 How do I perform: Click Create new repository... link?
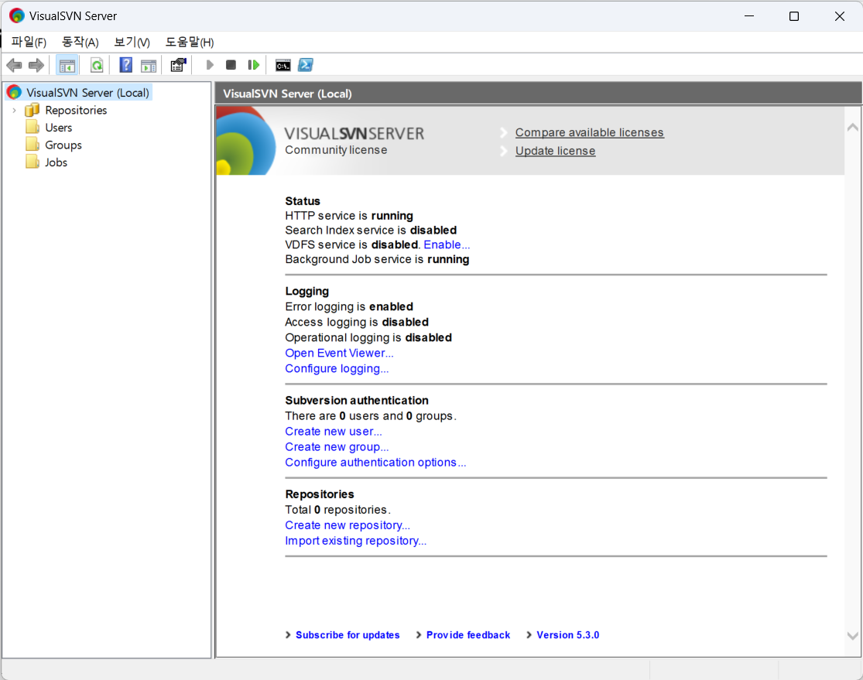pyautogui.click(x=348, y=525)
